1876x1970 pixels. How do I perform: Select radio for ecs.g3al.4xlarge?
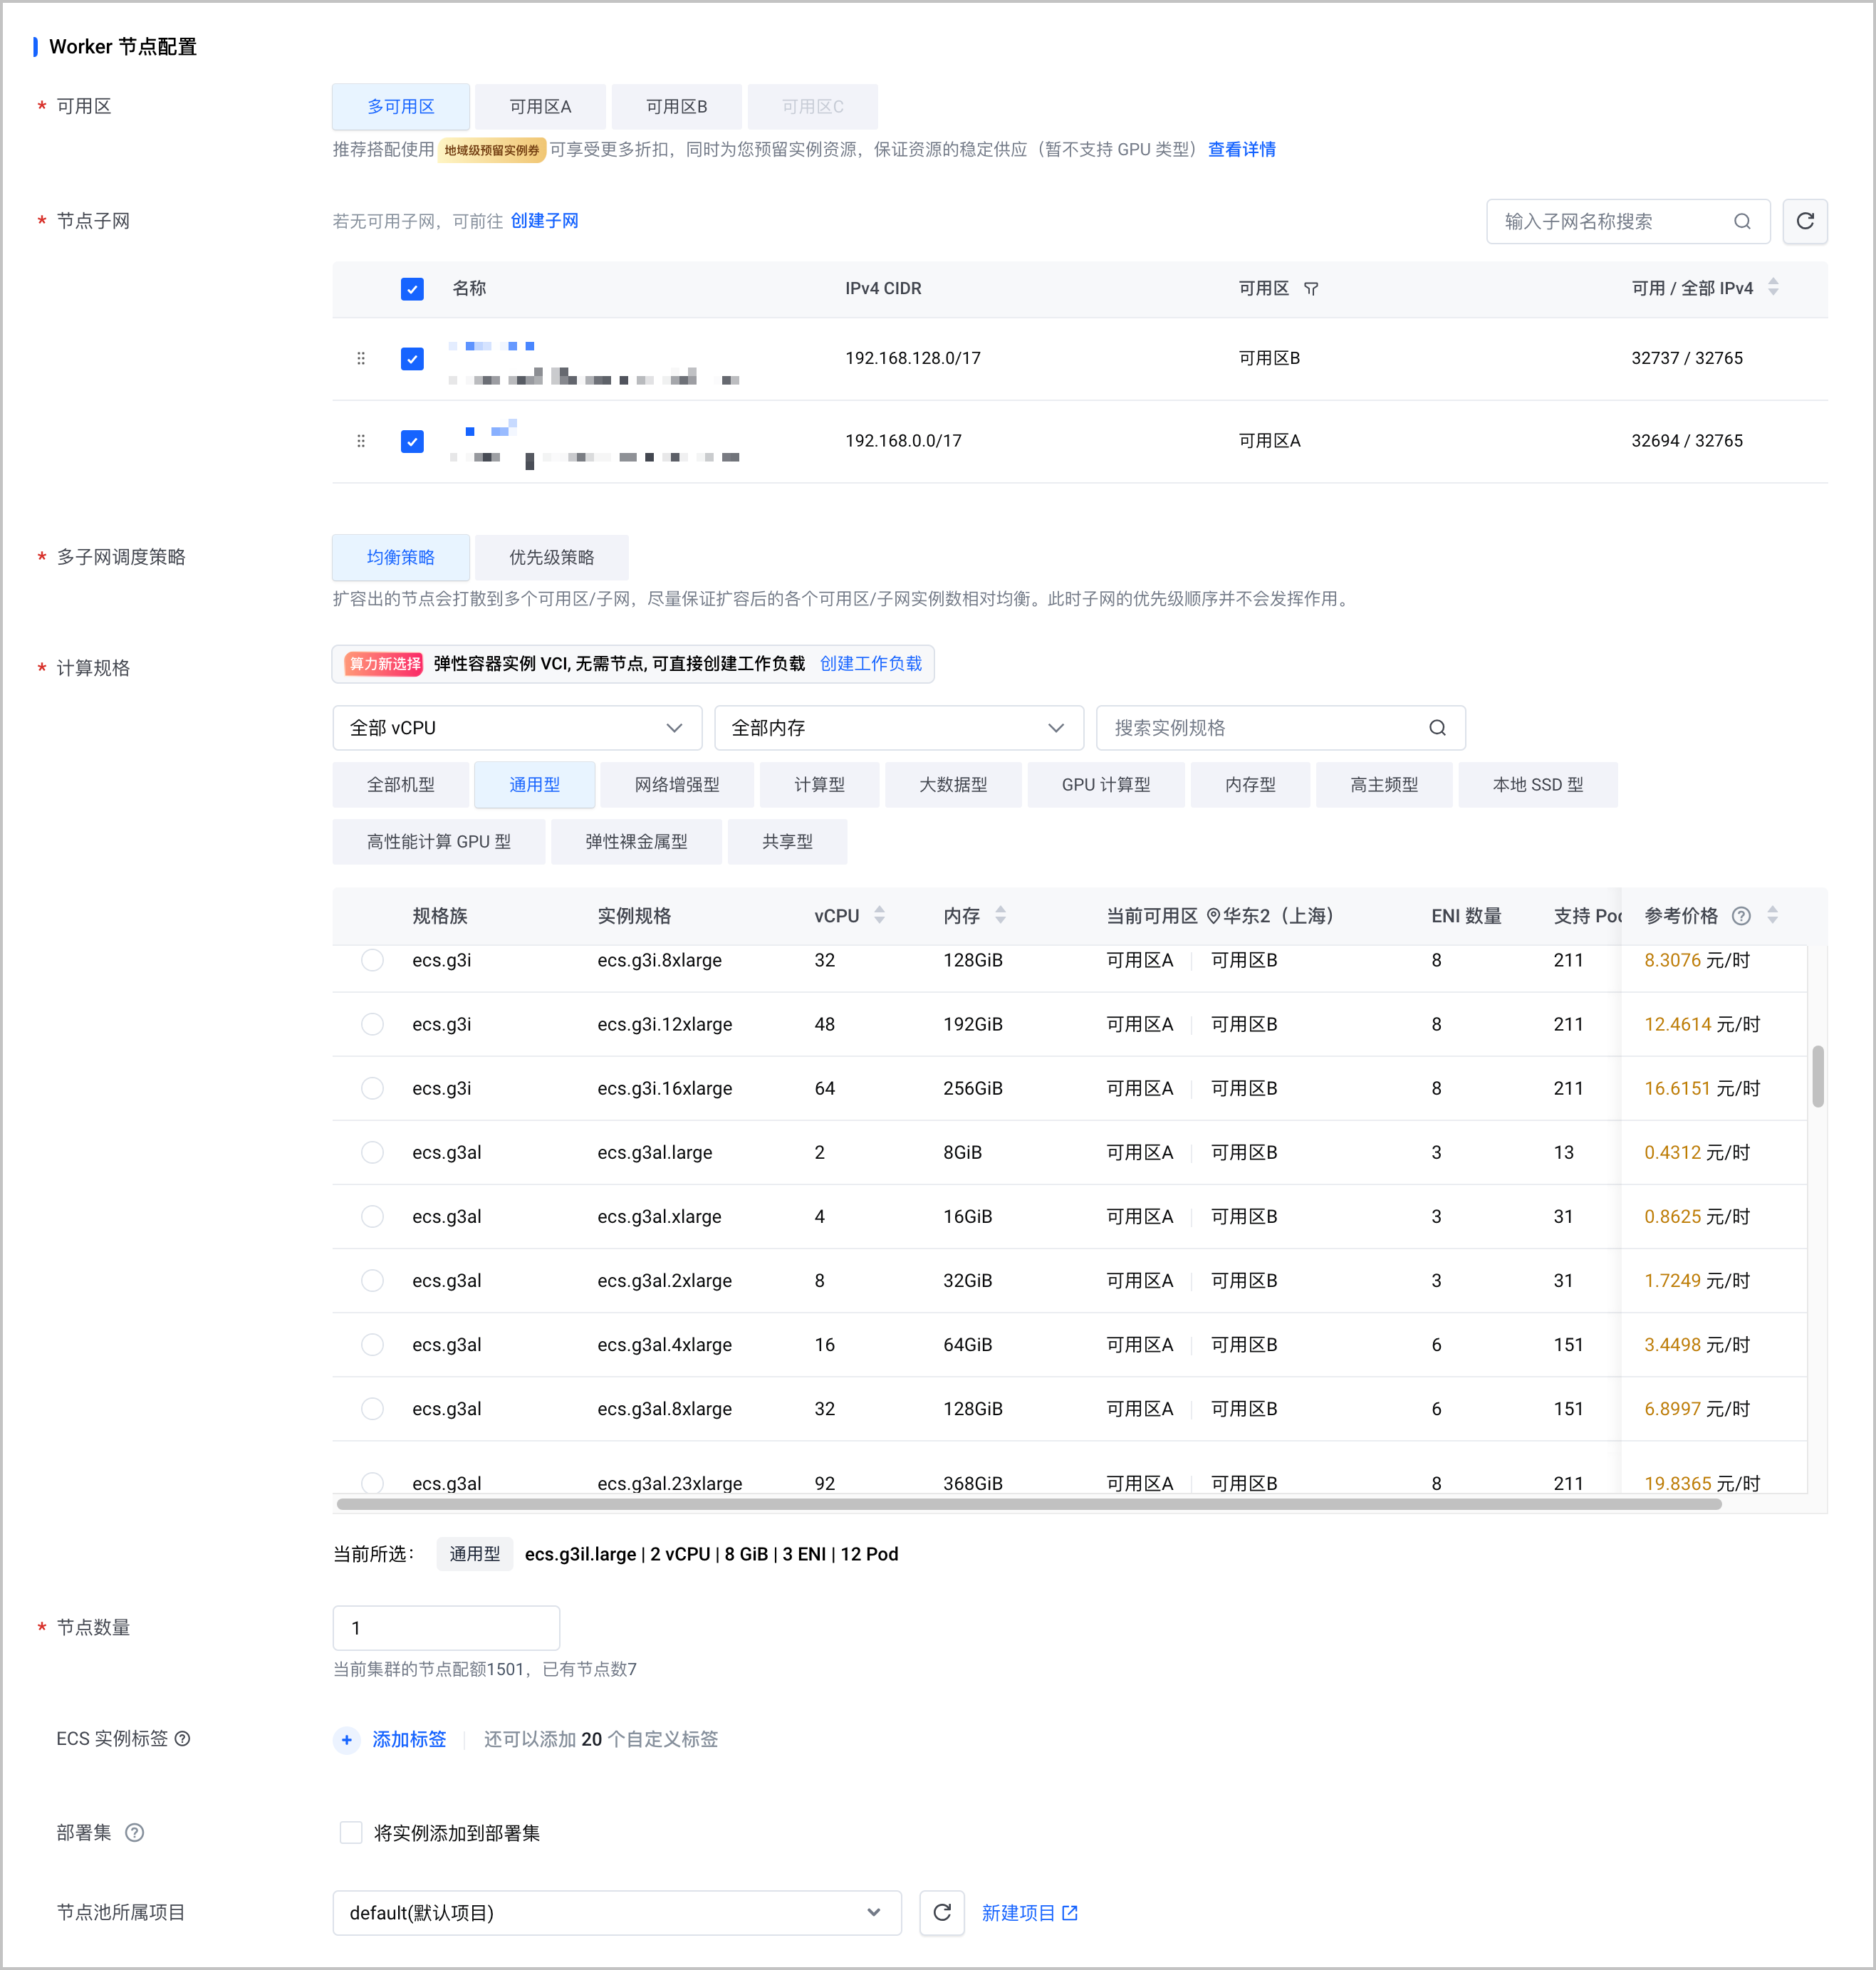(x=372, y=1344)
